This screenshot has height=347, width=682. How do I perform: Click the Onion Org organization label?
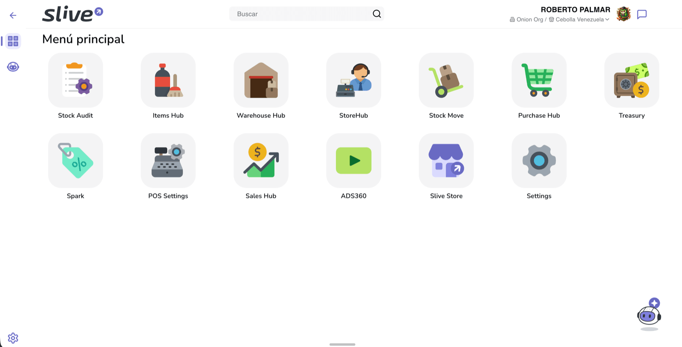click(526, 20)
